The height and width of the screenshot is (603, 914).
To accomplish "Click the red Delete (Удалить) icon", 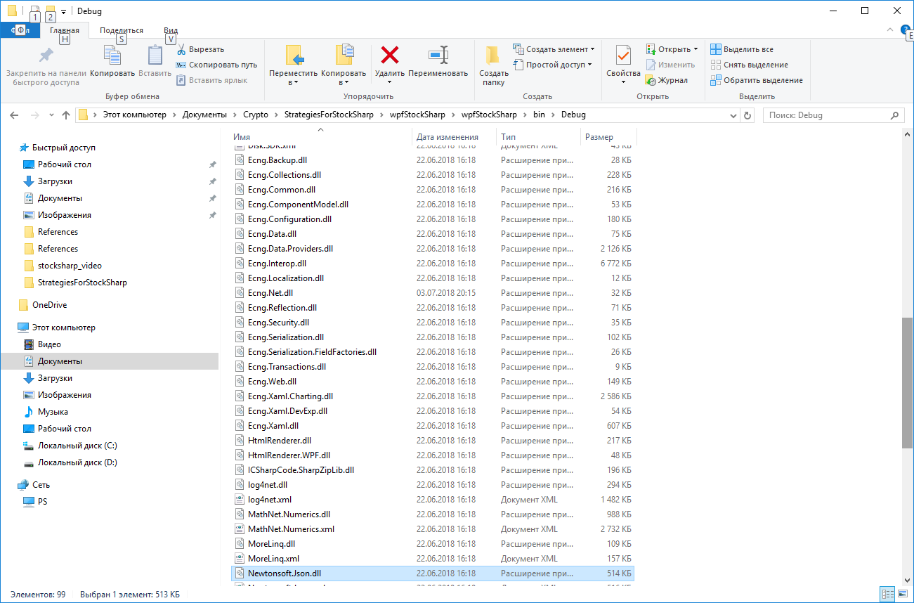I will click(x=389, y=56).
